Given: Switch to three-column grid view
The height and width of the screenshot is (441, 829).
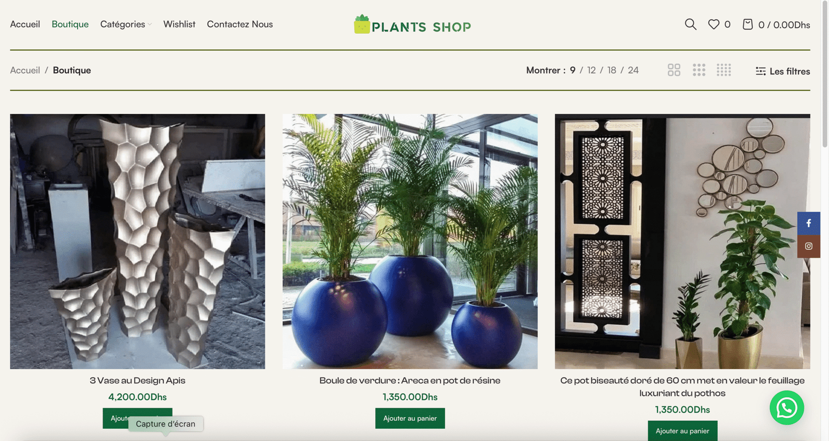Looking at the screenshot, I should 699,70.
